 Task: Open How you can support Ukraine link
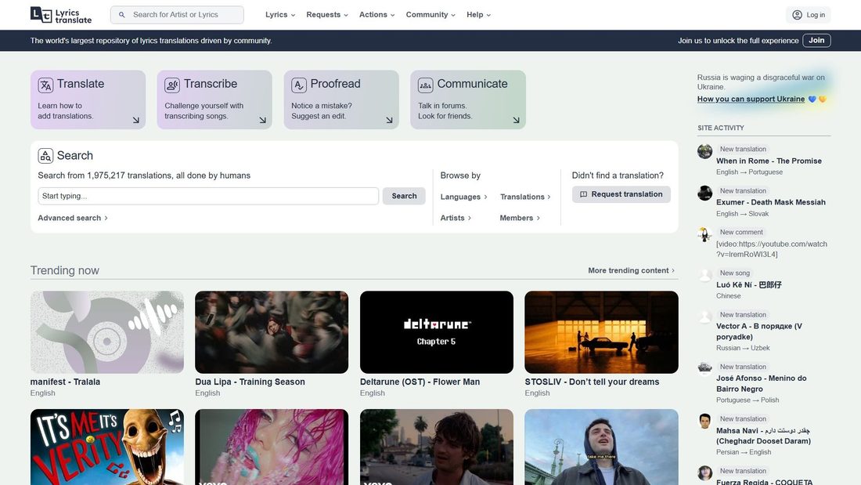pos(751,99)
